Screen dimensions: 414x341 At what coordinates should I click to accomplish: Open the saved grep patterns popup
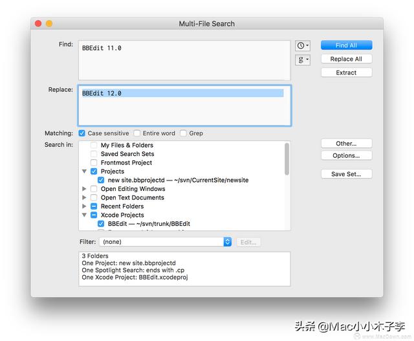point(302,60)
